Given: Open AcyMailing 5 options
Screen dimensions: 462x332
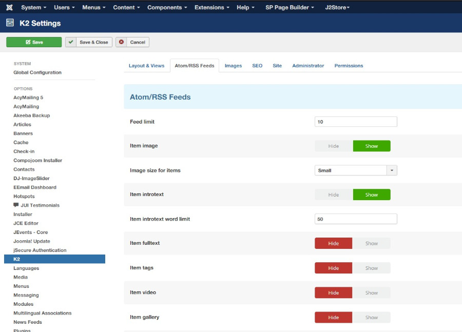Looking at the screenshot, I should coord(28,97).
